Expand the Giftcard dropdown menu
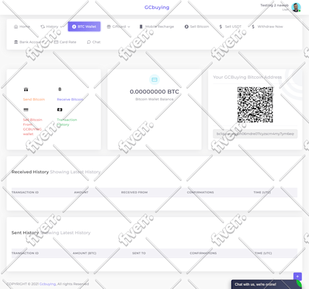Image resolution: width=309 pixels, height=289 pixels. coord(118,26)
